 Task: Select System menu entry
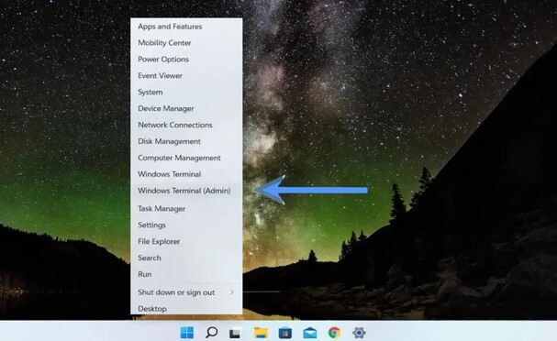(186, 93)
